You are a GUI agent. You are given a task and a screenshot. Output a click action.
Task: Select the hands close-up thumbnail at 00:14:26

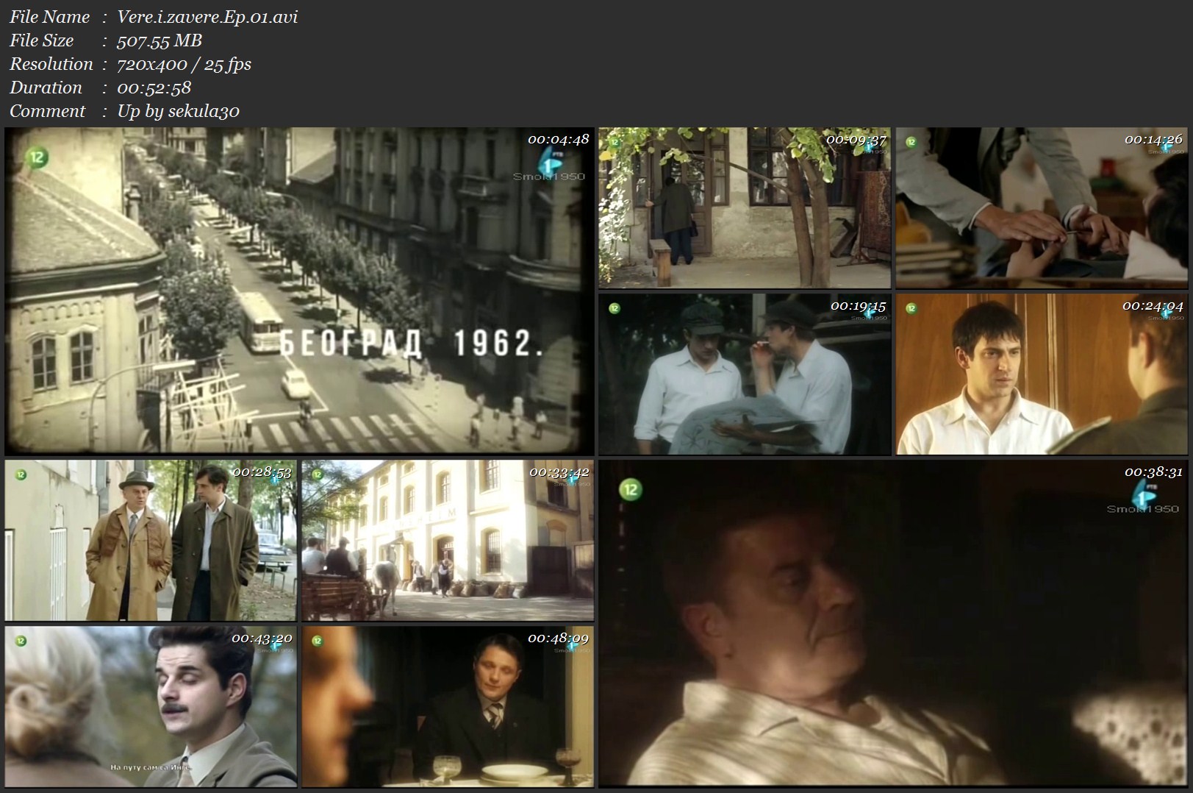[1042, 207]
